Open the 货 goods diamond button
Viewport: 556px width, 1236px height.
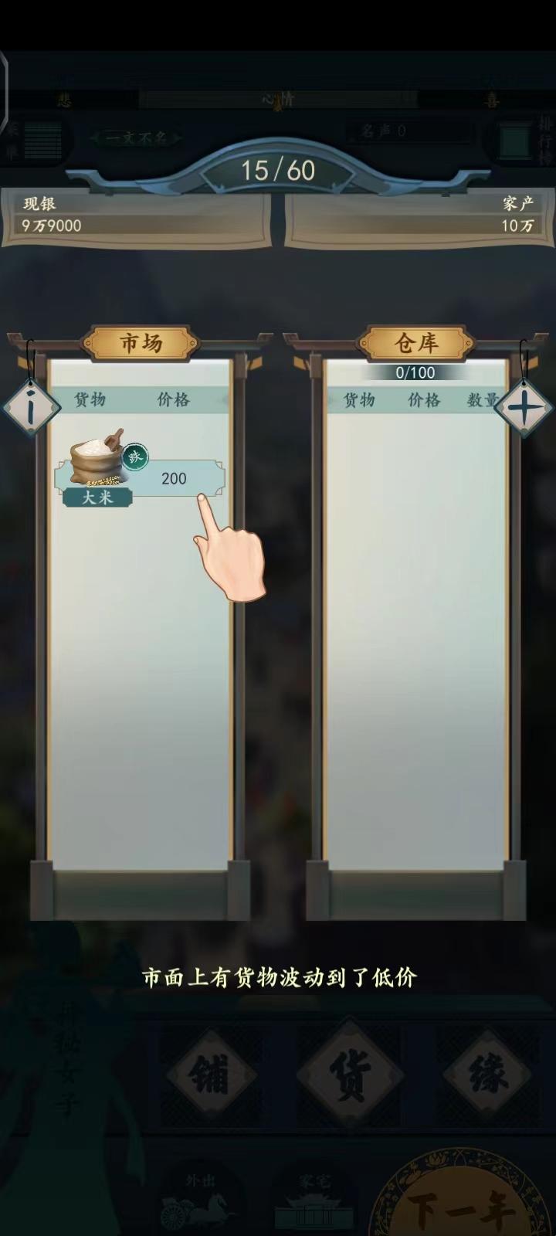click(x=350, y=1075)
